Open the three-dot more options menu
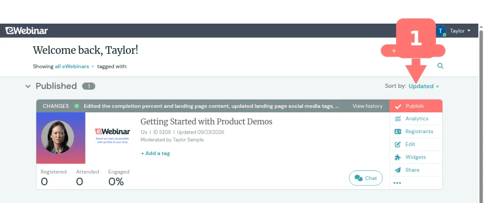The height and width of the screenshot is (203, 484). click(x=397, y=183)
